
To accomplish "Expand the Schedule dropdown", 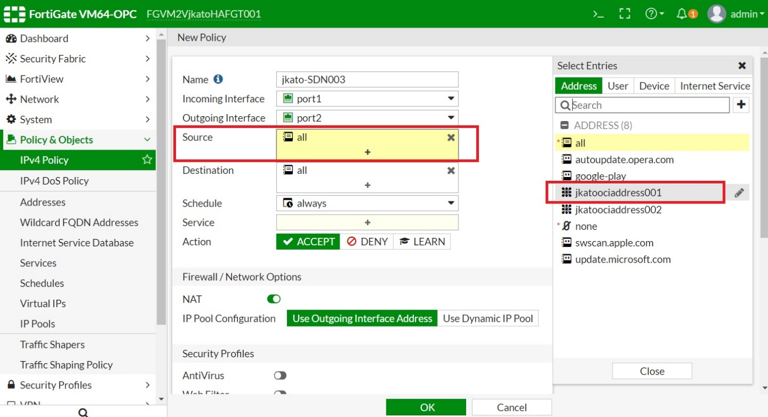I will [451, 203].
